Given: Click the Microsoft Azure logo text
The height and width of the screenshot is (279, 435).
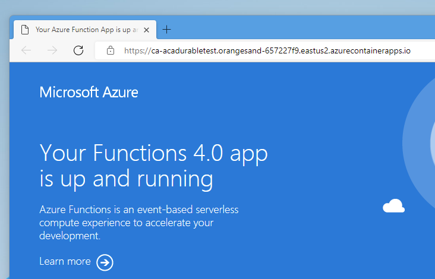Looking at the screenshot, I should tap(89, 92).
